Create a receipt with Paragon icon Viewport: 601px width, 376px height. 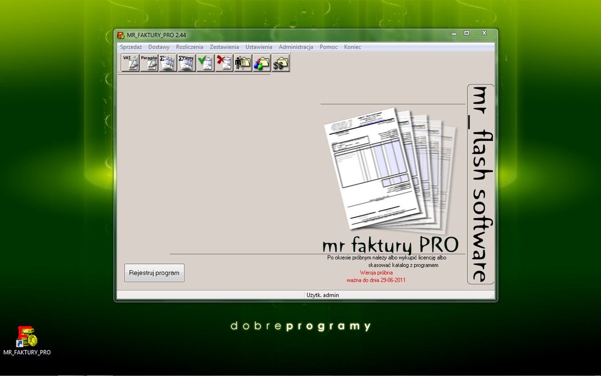[149, 63]
